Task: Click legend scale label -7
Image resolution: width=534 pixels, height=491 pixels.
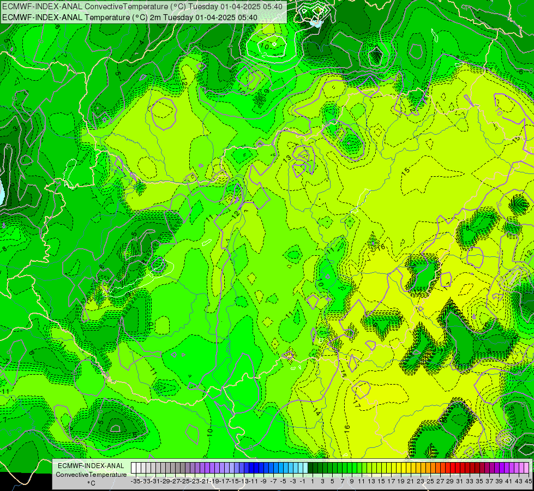Action: coord(273,481)
